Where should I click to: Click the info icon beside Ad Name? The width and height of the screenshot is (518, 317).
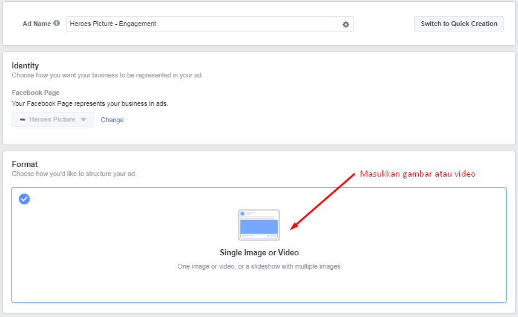click(57, 23)
